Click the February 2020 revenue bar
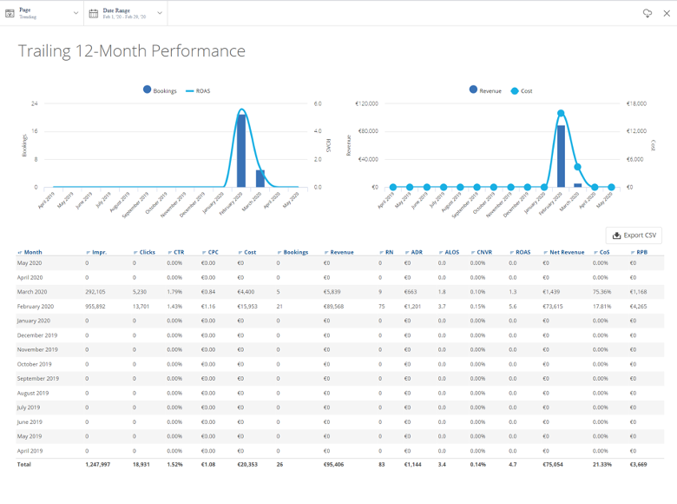 tap(561, 156)
